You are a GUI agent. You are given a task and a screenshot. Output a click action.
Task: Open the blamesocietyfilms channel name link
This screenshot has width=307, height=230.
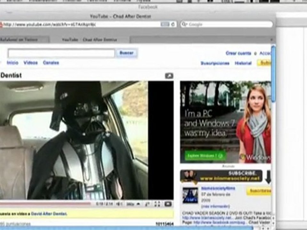coord(218,188)
